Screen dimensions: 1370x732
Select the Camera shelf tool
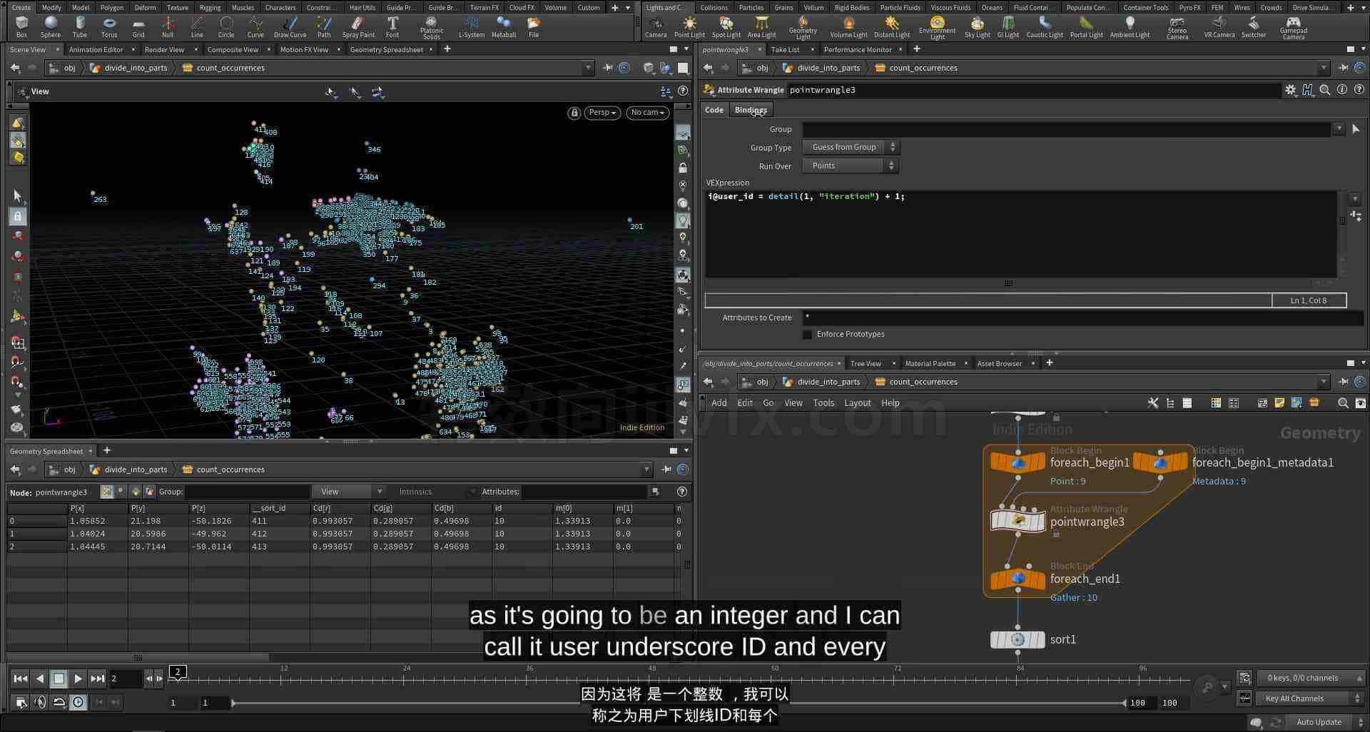[655, 26]
